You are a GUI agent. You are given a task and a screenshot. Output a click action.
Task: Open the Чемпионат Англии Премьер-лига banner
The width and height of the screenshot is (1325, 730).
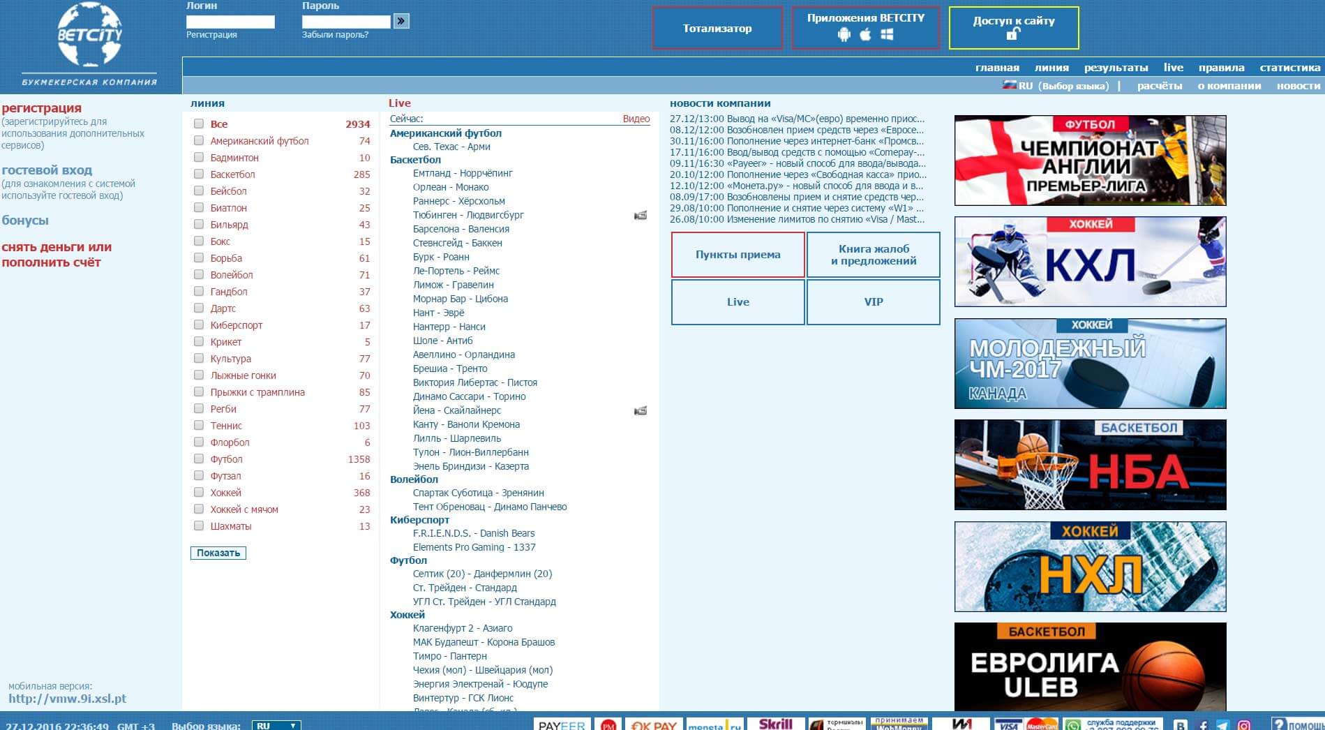point(1090,161)
